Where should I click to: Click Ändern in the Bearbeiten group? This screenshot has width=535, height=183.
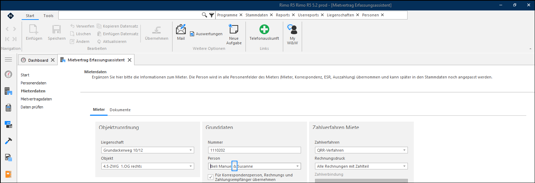point(80,41)
